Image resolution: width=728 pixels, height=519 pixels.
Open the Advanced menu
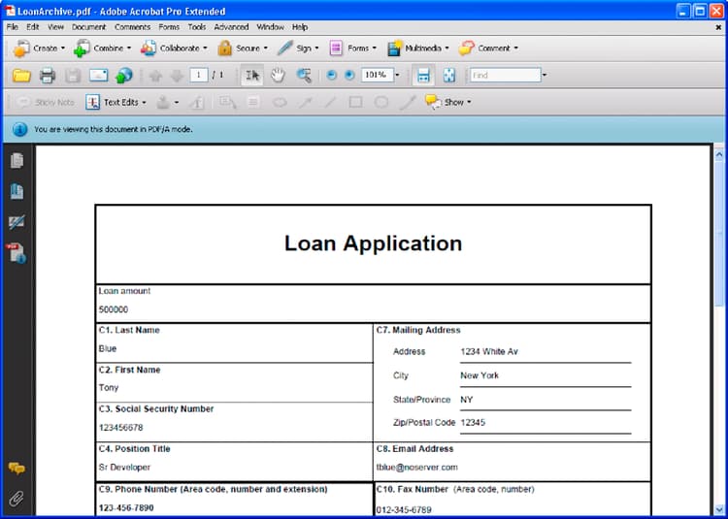tap(231, 27)
